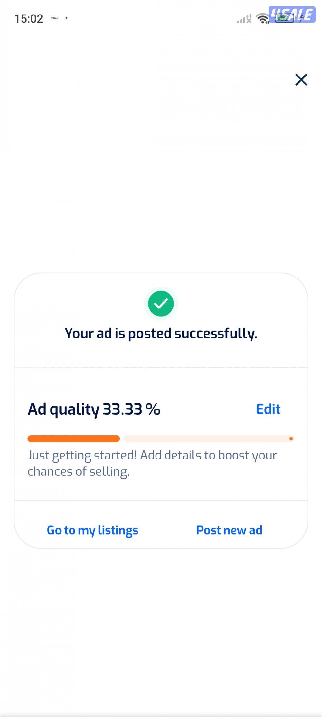Close the ad posted confirmation screen
Viewport: 322px width, 717px height.
point(301,80)
